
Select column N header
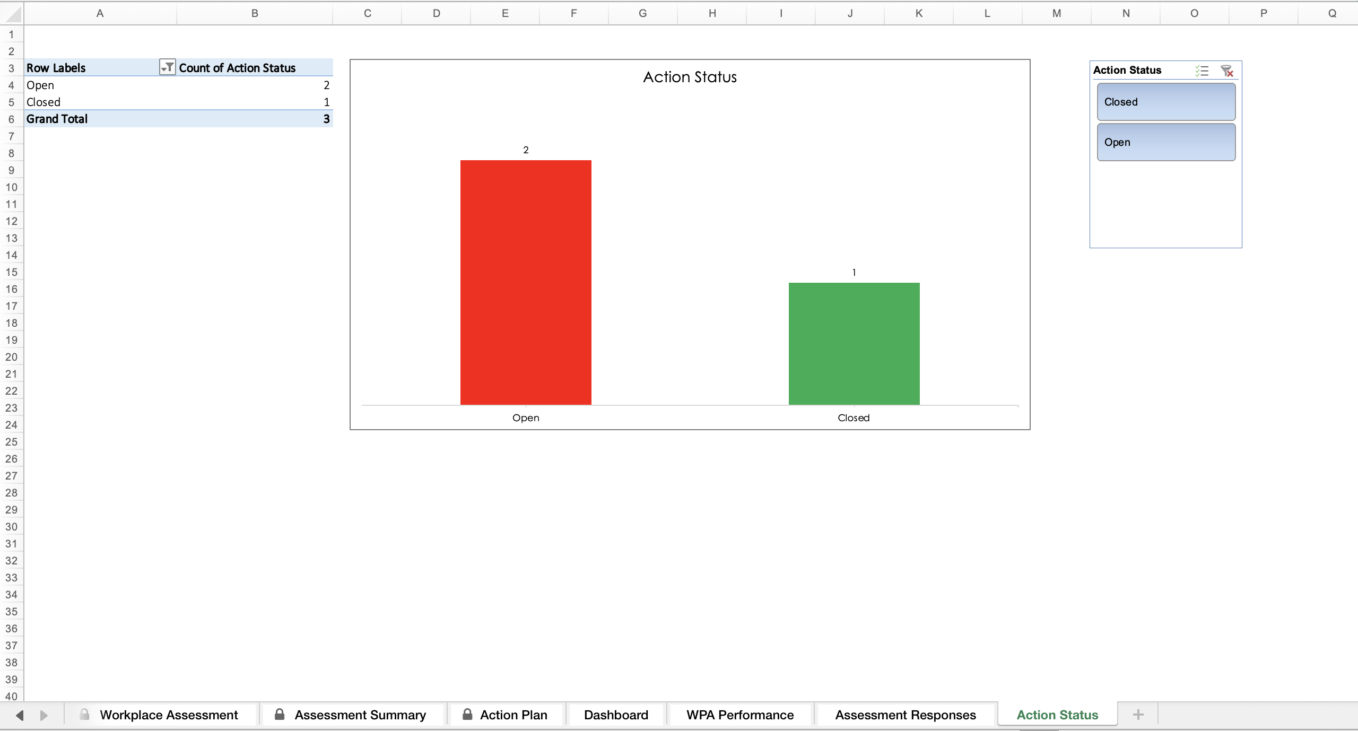[x=1126, y=13]
